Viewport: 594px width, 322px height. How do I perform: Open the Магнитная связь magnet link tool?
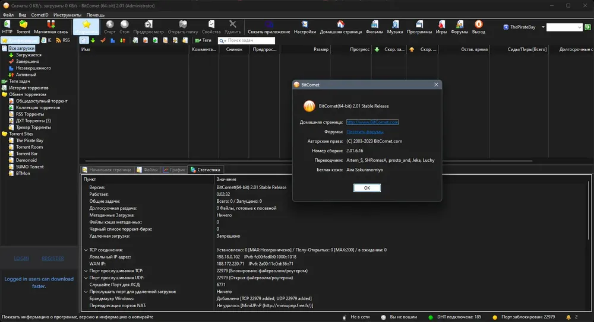pyautogui.click(x=50, y=27)
